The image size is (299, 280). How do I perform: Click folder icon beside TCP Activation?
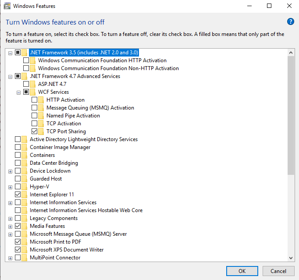[41, 124]
